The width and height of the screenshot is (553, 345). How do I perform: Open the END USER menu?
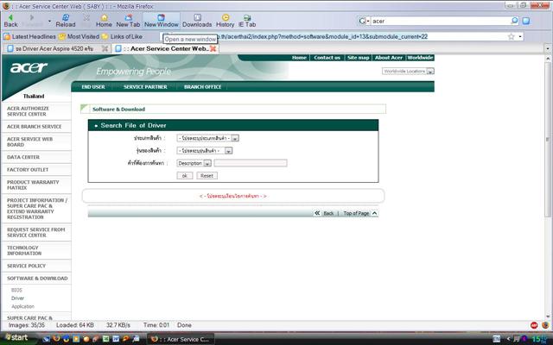click(x=93, y=86)
